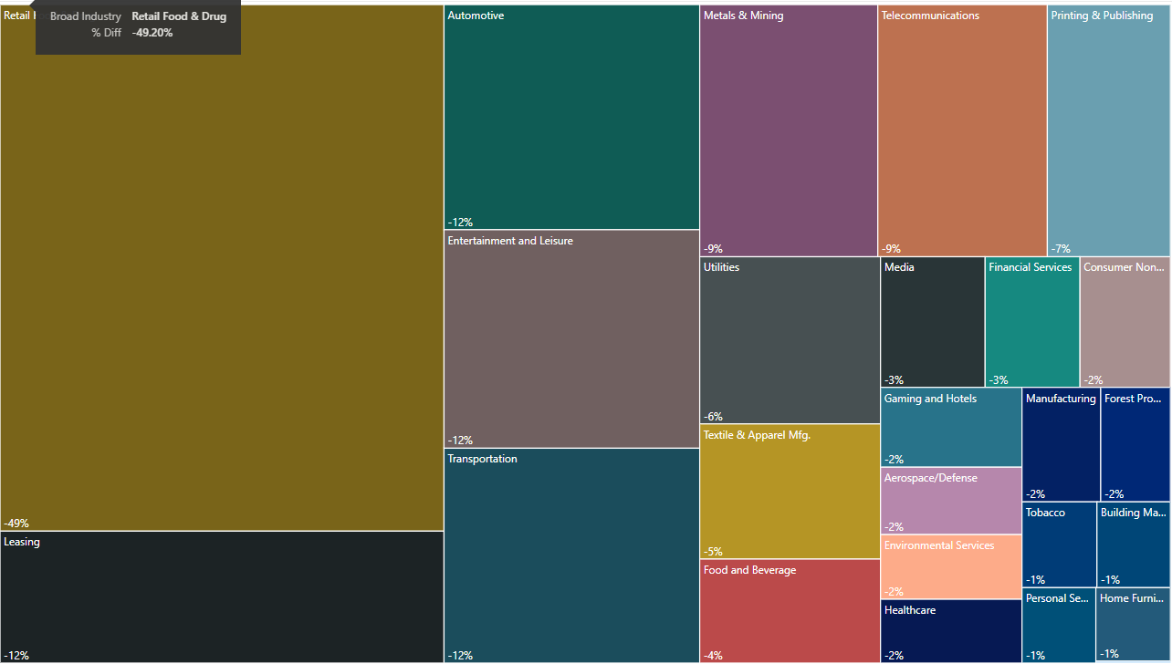
Task: Select the Forest Pro... tile
Action: tap(1135, 445)
